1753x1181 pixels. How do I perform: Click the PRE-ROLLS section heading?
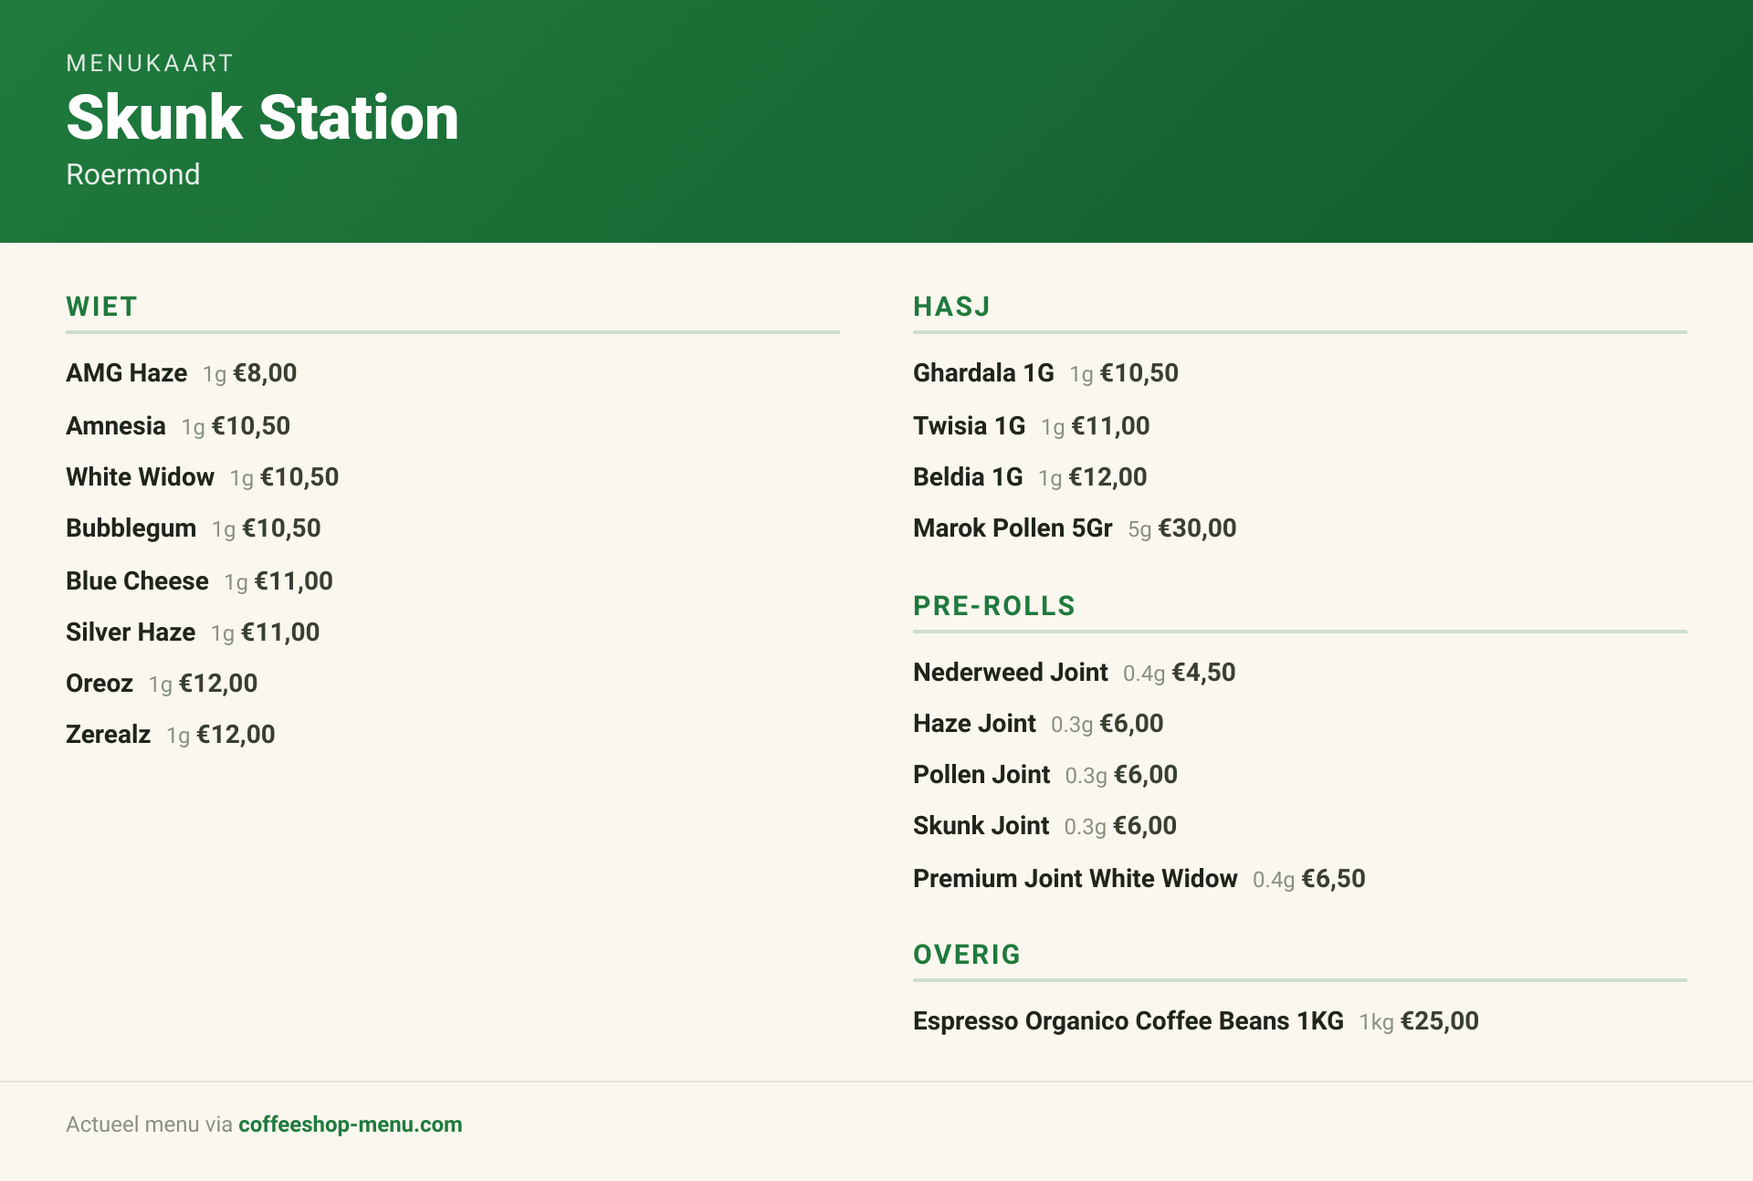pyautogui.click(x=994, y=606)
